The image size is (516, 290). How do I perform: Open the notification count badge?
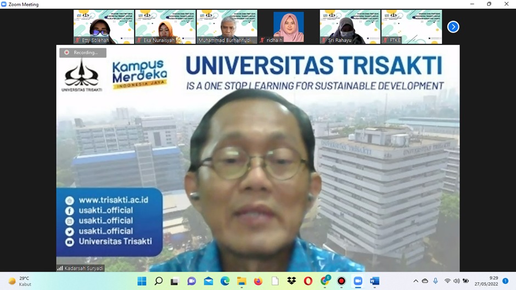click(506, 281)
